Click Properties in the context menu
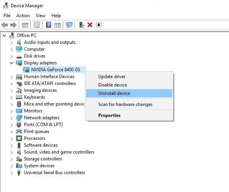 (109, 115)
